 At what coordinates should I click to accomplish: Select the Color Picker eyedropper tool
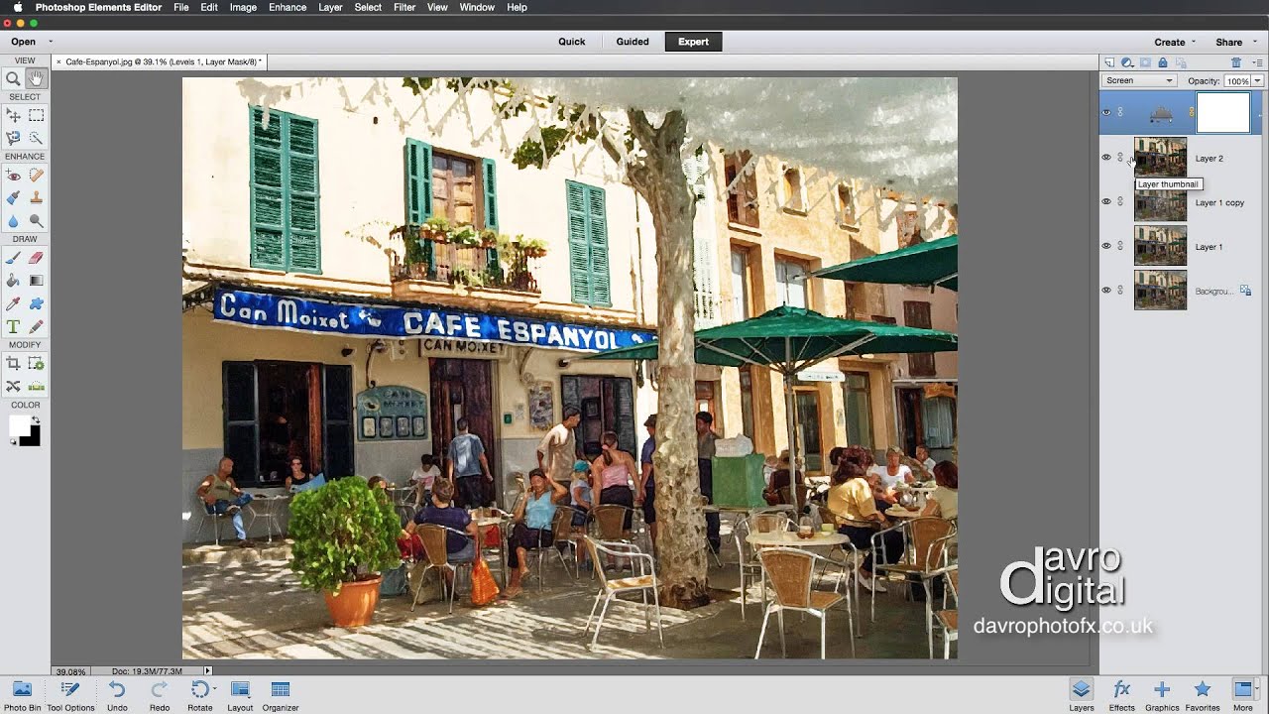click(14, 303)
